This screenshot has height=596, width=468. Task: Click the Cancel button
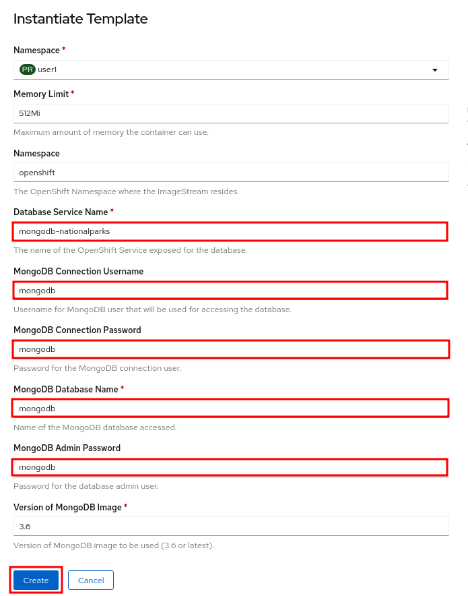click(x=91, y=580)
